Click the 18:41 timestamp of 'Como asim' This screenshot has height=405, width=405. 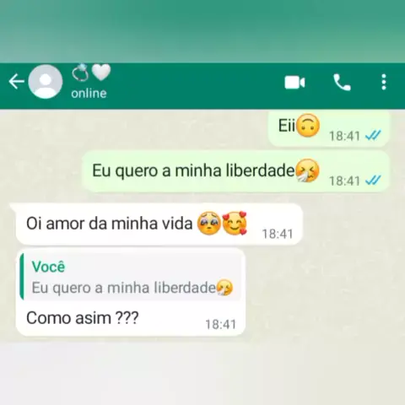(x=220, y=325)
